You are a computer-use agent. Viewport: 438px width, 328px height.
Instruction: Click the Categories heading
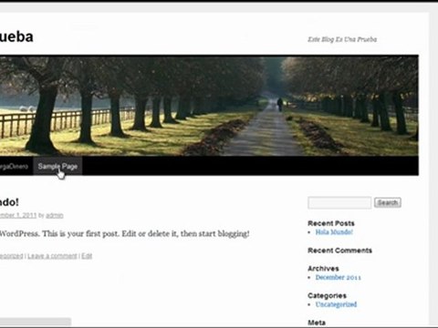(327, 295)
